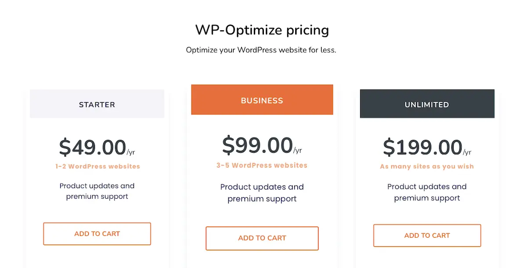Click the "3-5 WordPress websites" label
The width and height of the screenshot is (527, 268).
[262, 165]
